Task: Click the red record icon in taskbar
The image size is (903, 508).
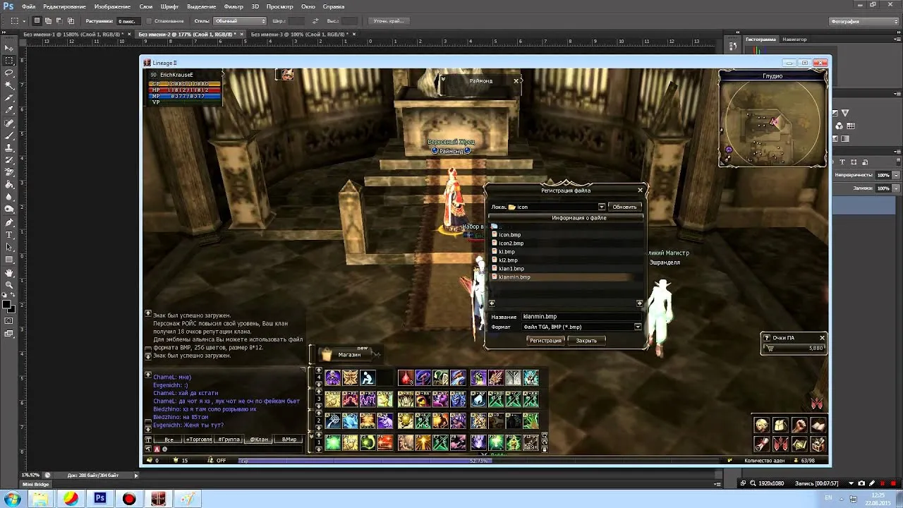Action: (x=129, y=499)
